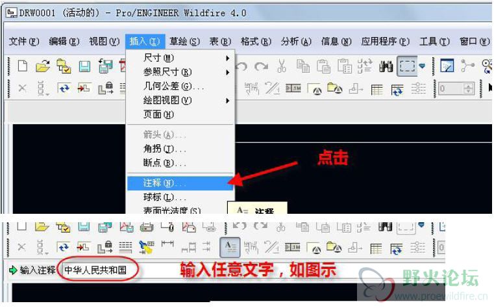Click the dimension arrows icon in lower toolbar

(x=167, y=244)
